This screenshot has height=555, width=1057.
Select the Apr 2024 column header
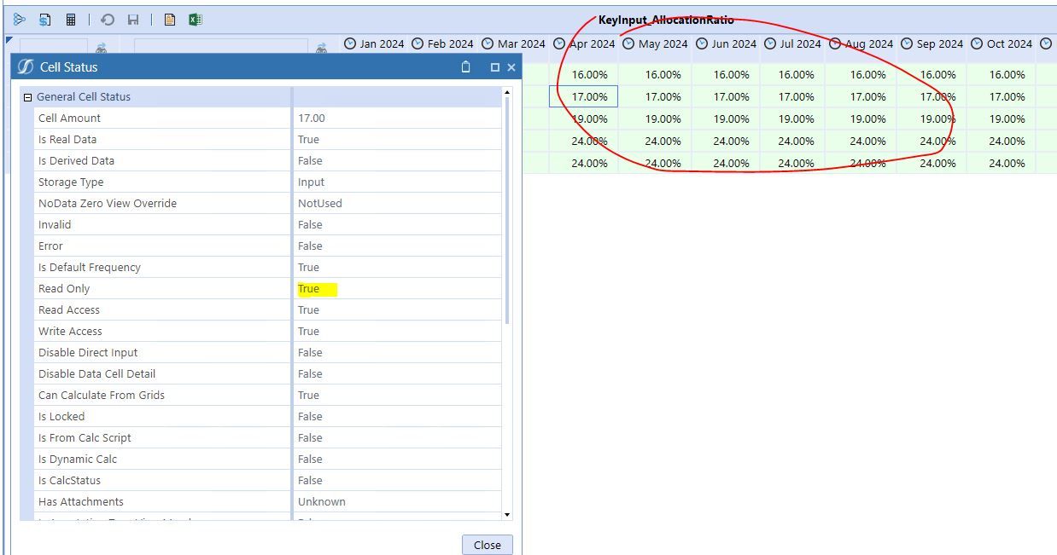point(584,44)
